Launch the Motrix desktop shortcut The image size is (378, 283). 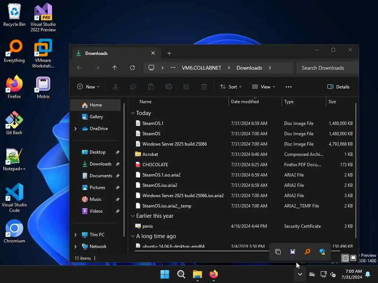[x=43, y=87]
